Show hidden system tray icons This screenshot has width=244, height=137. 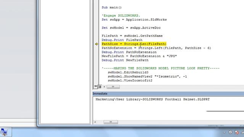(224, 132)
